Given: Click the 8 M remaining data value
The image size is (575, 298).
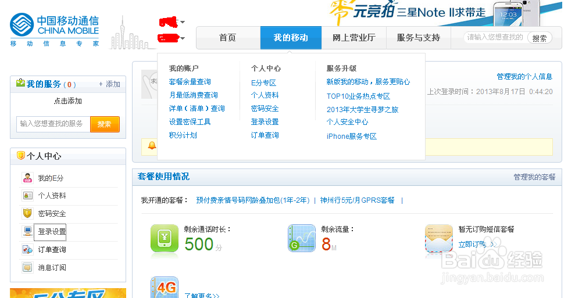Looking at the screenshot, I should [329, 244].
